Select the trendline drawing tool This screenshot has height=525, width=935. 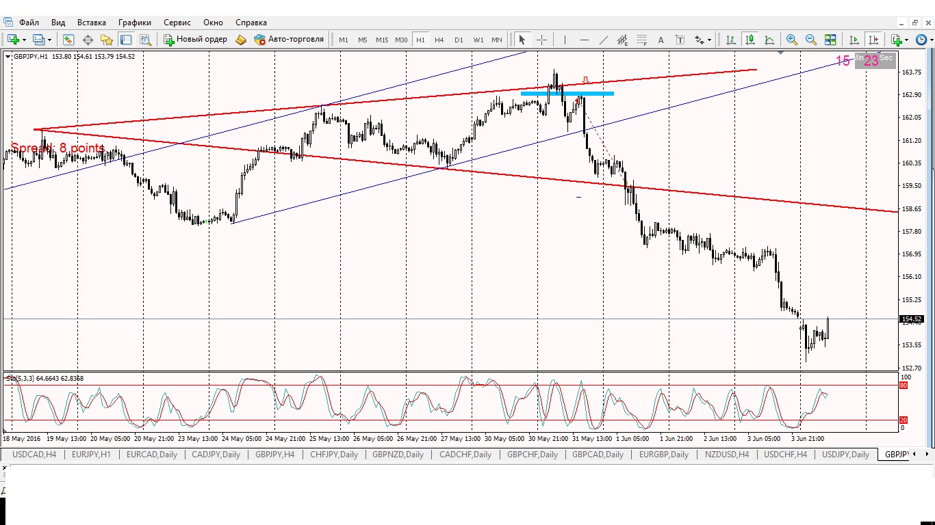point(603,40)
